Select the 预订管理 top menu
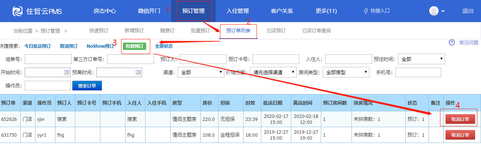The height and width of the screenshot is (144, 481). 193,11
